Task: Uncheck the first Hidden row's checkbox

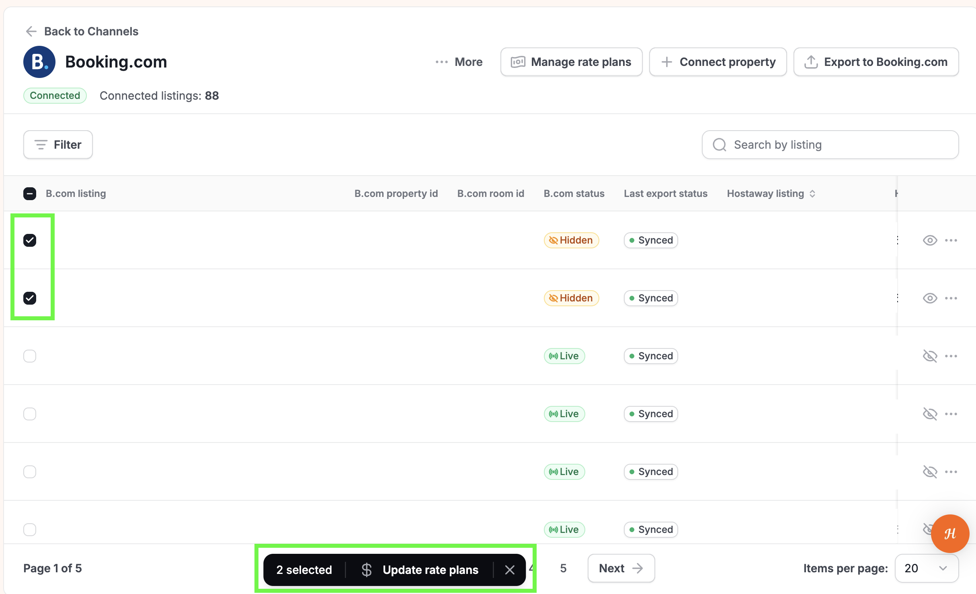Action: [30, 240]
